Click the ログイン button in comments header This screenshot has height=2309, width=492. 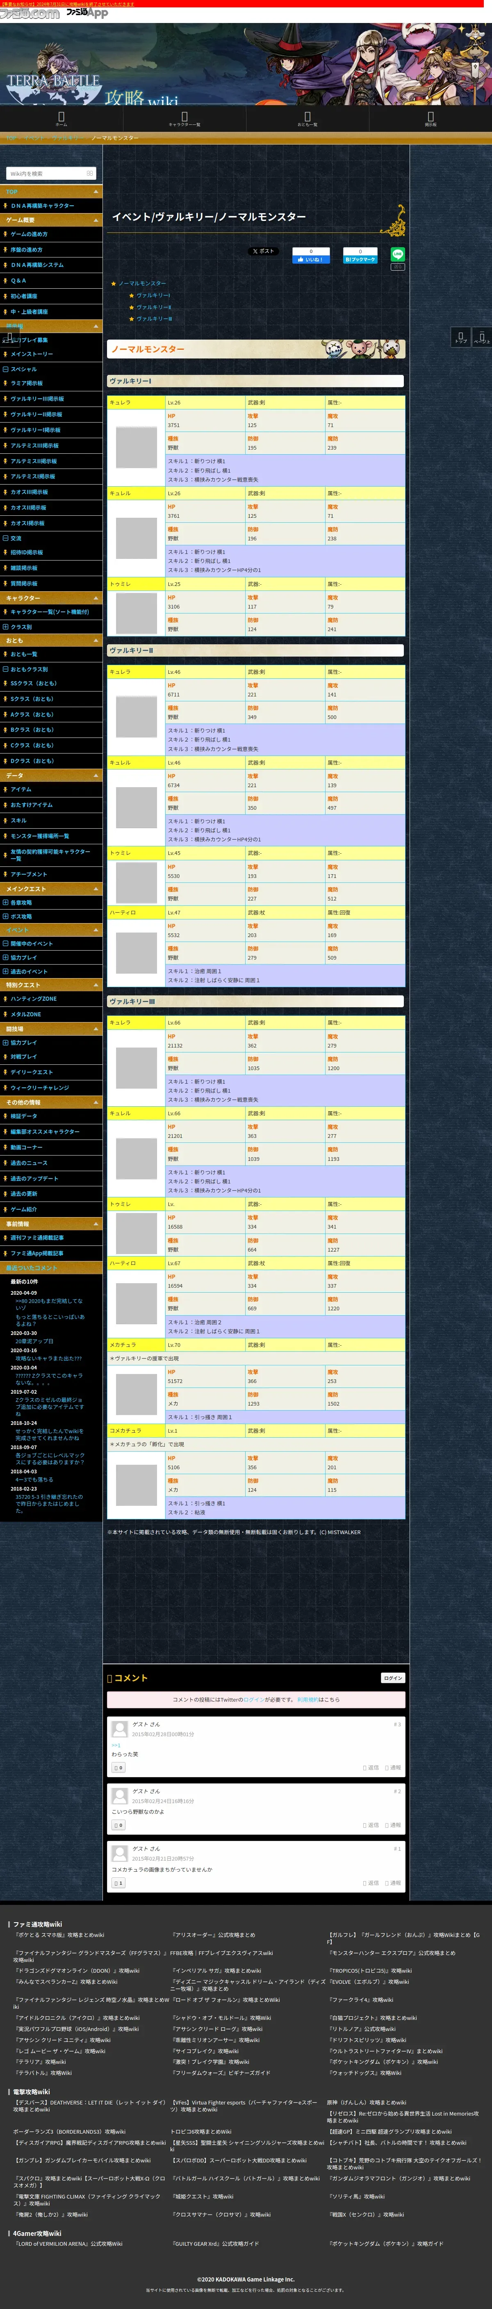tap(393, 1678)
